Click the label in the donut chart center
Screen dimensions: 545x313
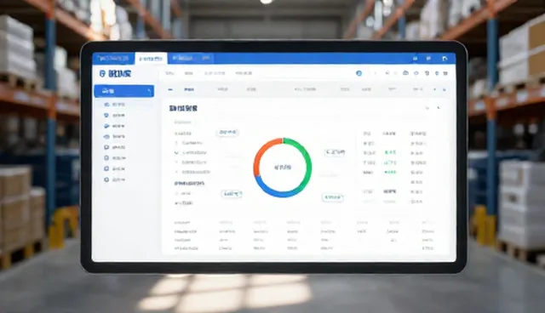(x=283, y=168)
